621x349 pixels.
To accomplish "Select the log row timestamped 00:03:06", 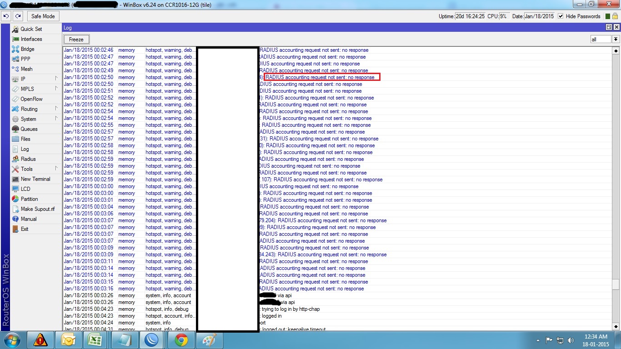I will tap(337, 214).
